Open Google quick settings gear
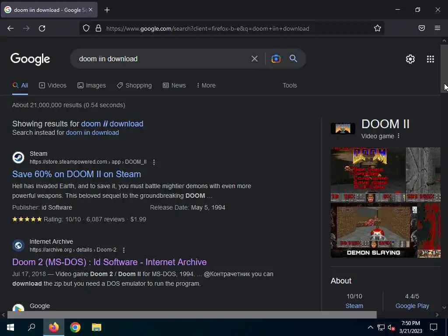 click(410, 59)
